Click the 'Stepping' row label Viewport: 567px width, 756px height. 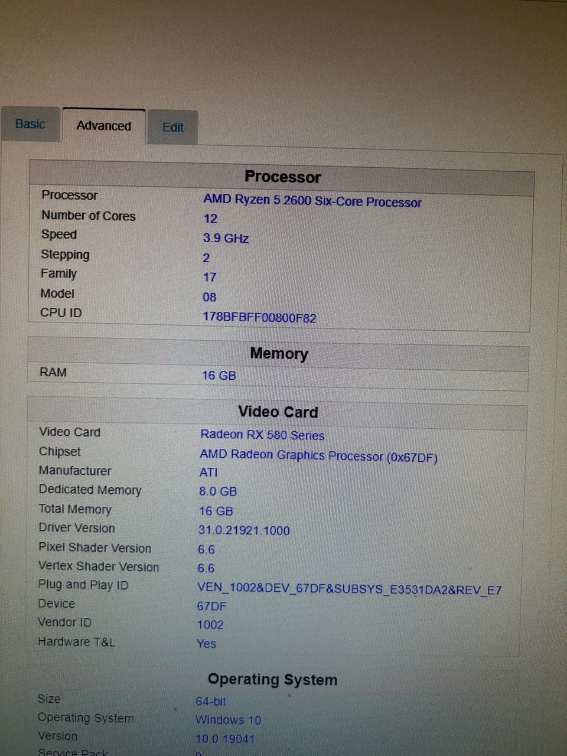[65, 255]
